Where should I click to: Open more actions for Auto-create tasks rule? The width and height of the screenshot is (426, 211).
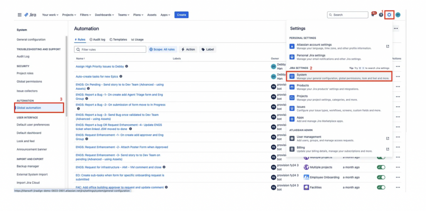coord(398,76)
